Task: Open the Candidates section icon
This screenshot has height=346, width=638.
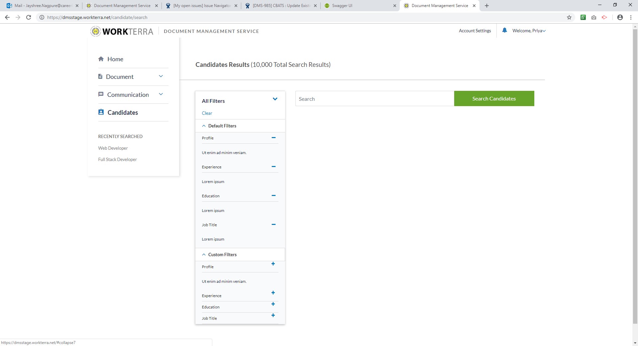Action: (101, 112)
